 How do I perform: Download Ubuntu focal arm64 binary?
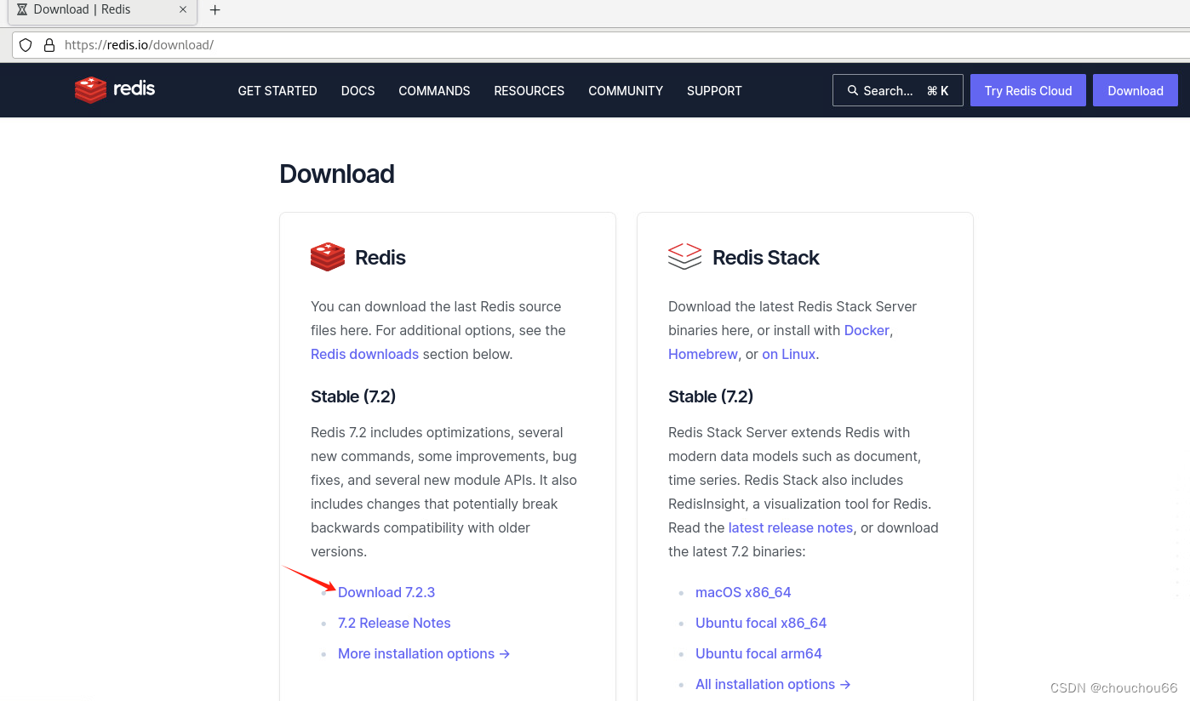coord(758,653)
